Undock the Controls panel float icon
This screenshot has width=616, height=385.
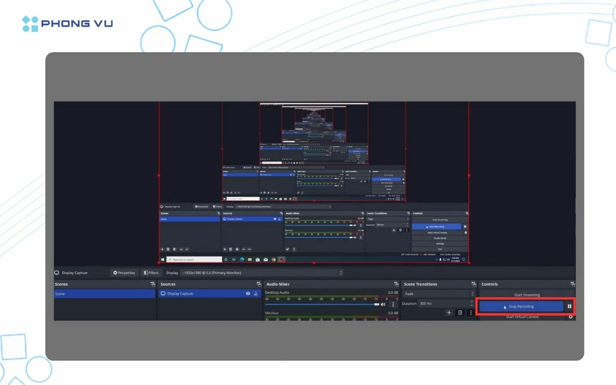tap(572, 284)
